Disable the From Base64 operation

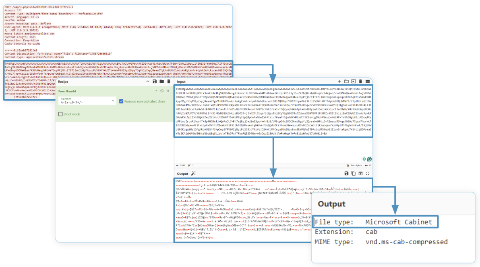pos(162,91)
